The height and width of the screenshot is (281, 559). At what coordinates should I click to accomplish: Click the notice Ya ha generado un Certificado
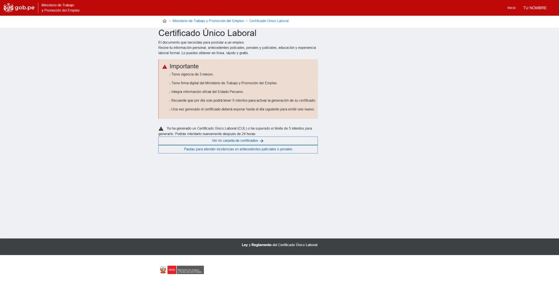click(235, 131)
